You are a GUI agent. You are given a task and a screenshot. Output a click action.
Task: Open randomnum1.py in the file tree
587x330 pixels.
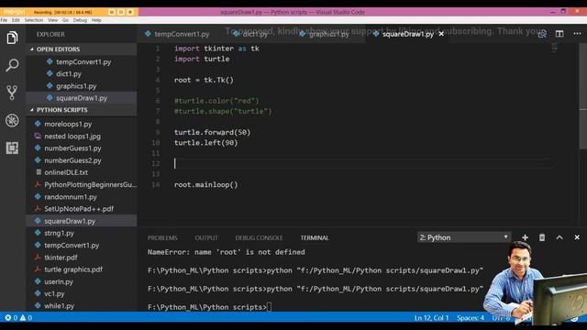tap(82, 197)
